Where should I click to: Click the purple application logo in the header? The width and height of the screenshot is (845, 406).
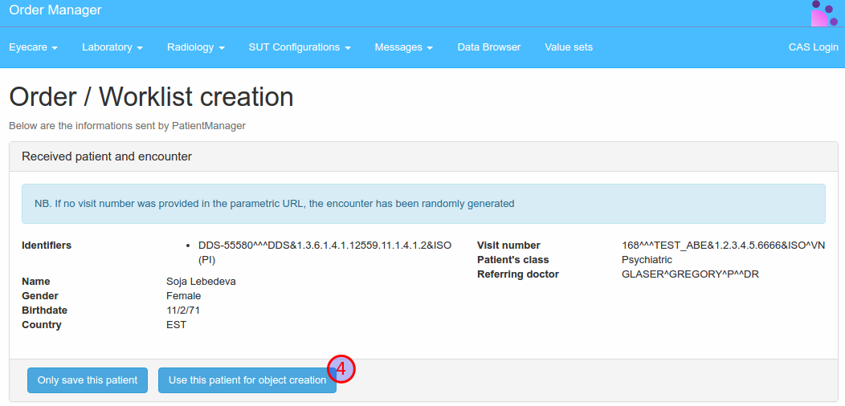(x=824, y=14)
